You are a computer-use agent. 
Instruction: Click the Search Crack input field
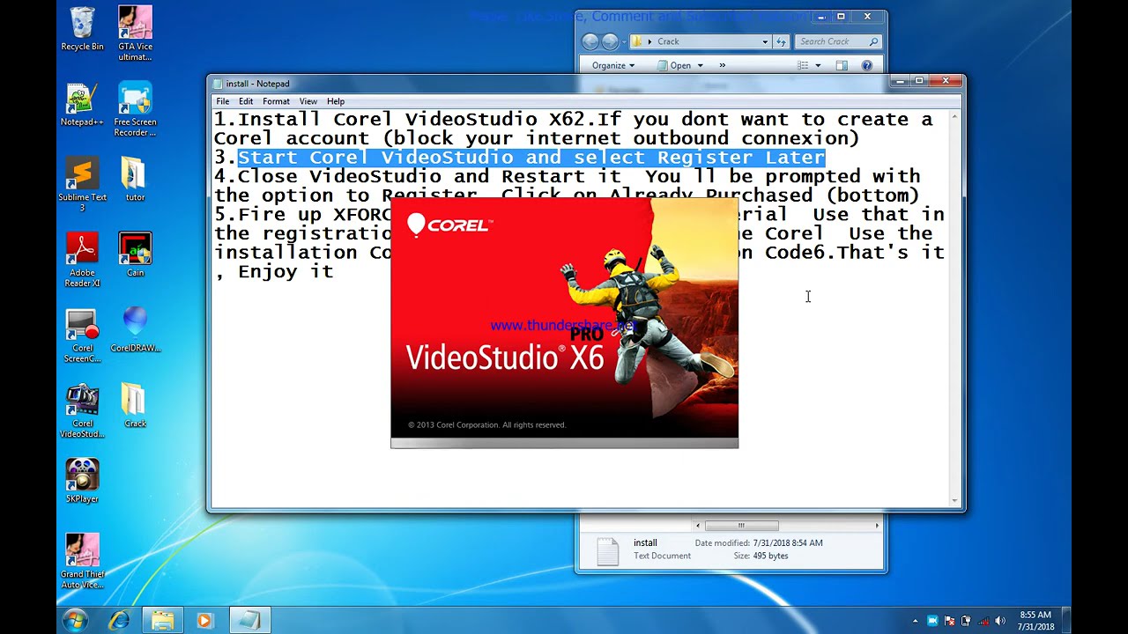click(x=837, y=41)
